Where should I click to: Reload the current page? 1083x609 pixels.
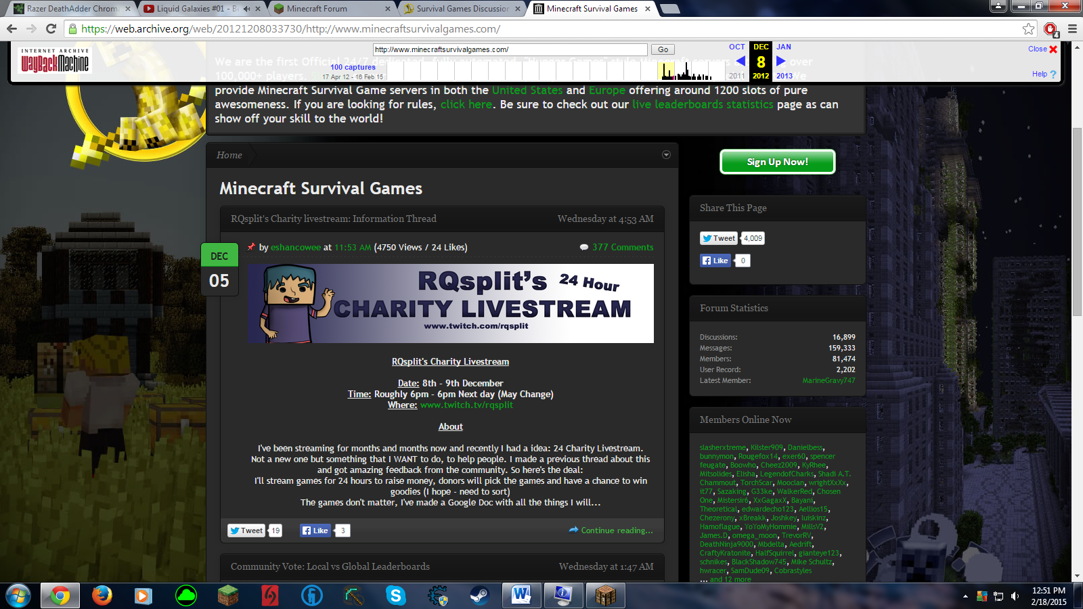coord(51,28)
